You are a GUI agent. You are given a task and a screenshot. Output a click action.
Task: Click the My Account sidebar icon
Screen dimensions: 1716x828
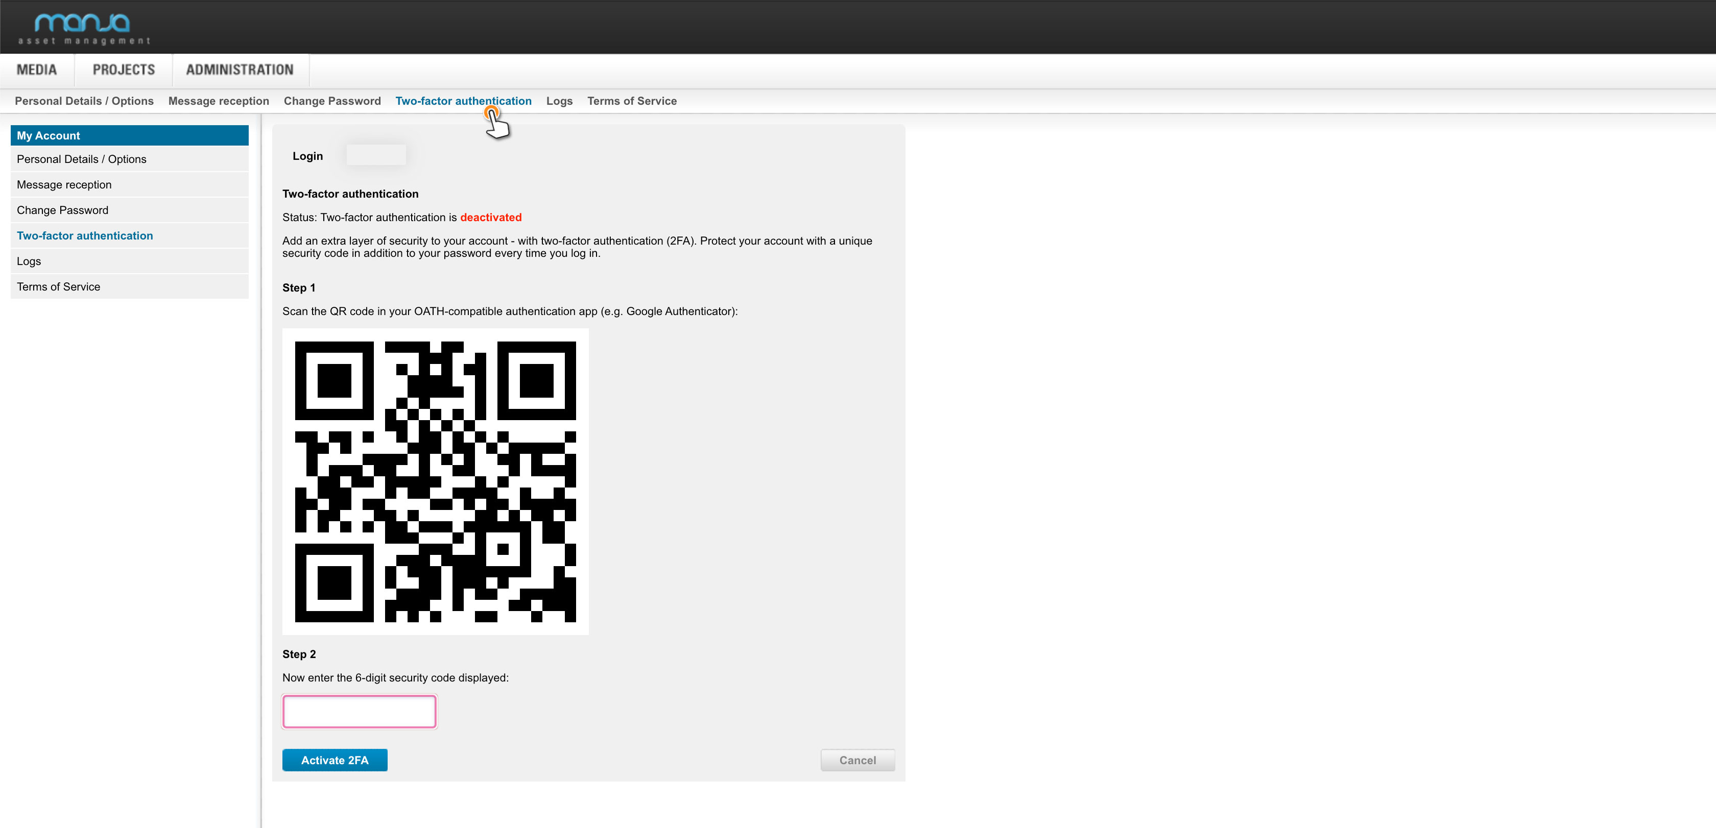pyautogui.click(x=128, y=136)
